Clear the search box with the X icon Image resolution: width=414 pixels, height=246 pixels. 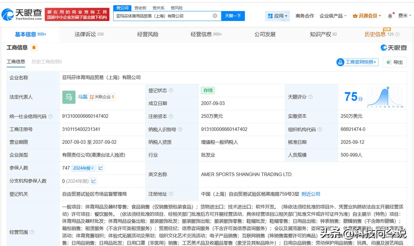coord(215,16)
